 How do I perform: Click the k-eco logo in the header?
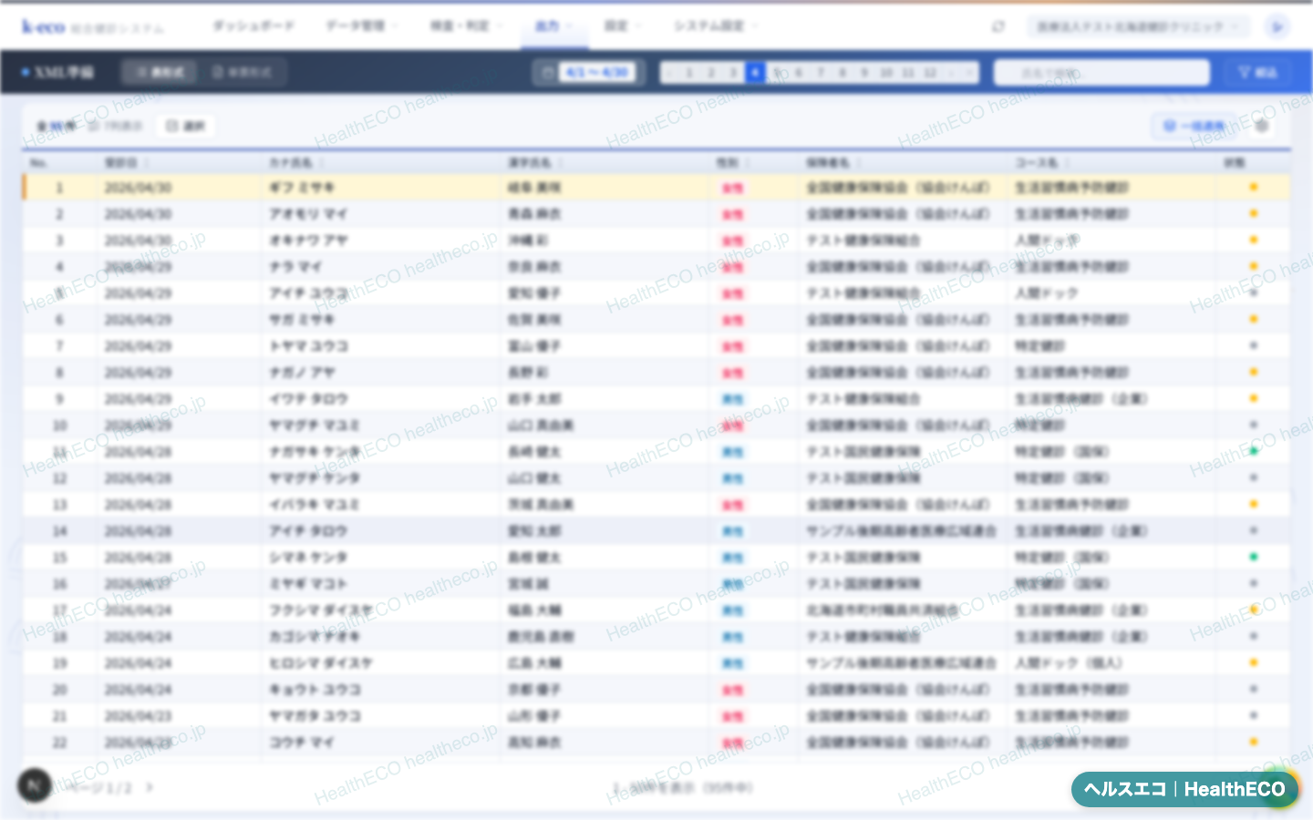[44, 26]
